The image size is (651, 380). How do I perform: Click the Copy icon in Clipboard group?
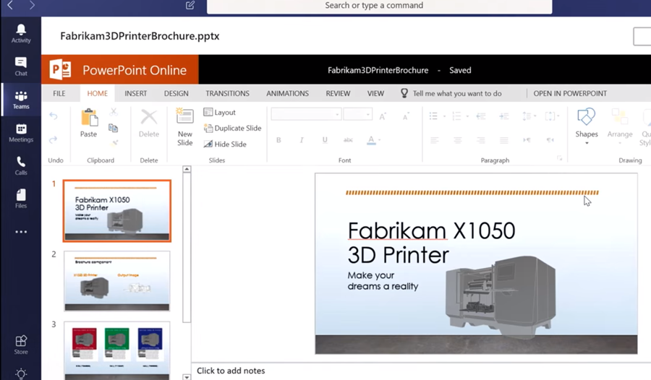114,128
